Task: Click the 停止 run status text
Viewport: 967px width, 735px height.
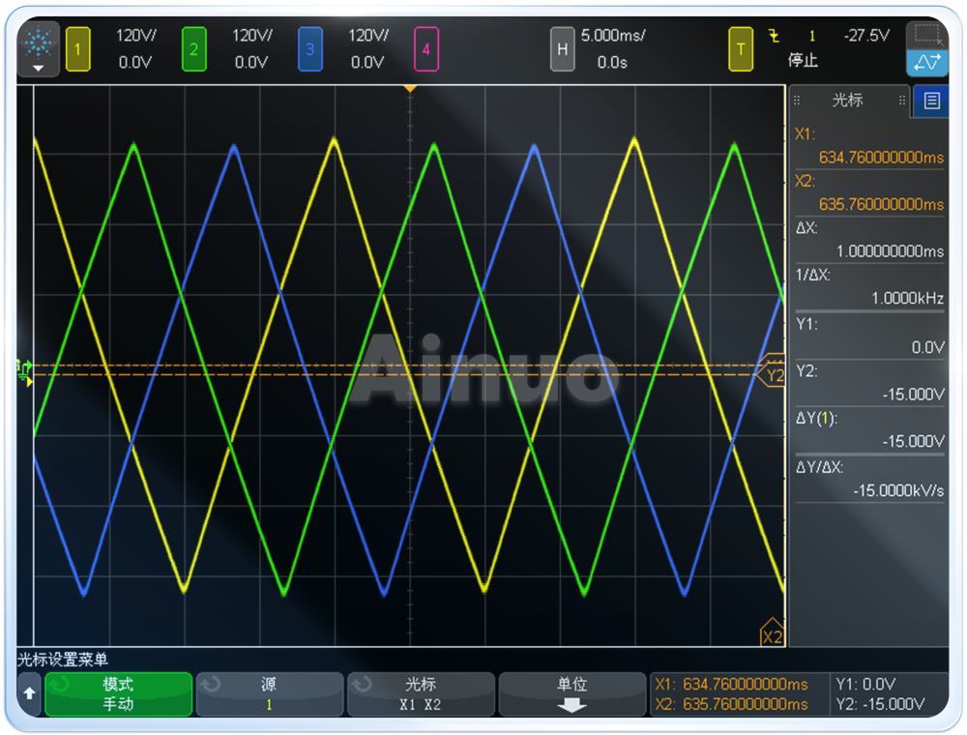Action: [x=803, y=60]
